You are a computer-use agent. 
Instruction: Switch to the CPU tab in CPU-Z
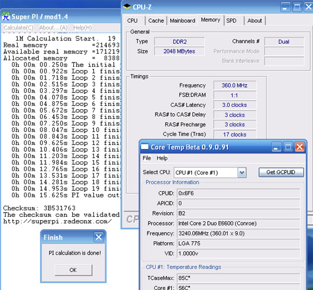(133, 20)
